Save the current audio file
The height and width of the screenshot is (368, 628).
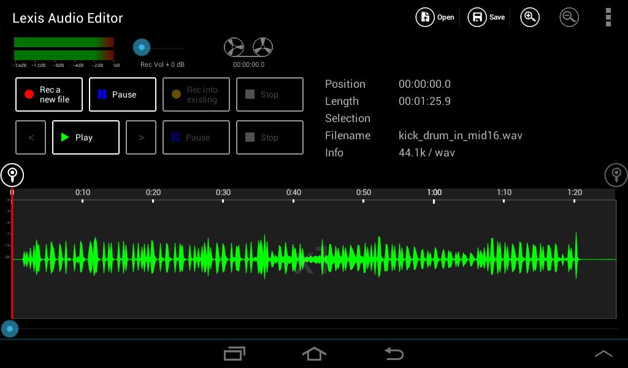[x=486, y=17]
